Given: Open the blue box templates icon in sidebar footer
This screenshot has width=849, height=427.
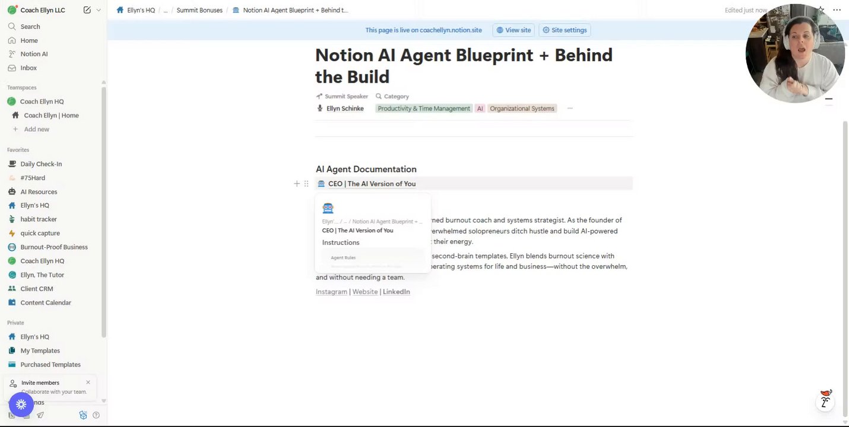Looking at the screenshot, I should click(x=83, y=416).
